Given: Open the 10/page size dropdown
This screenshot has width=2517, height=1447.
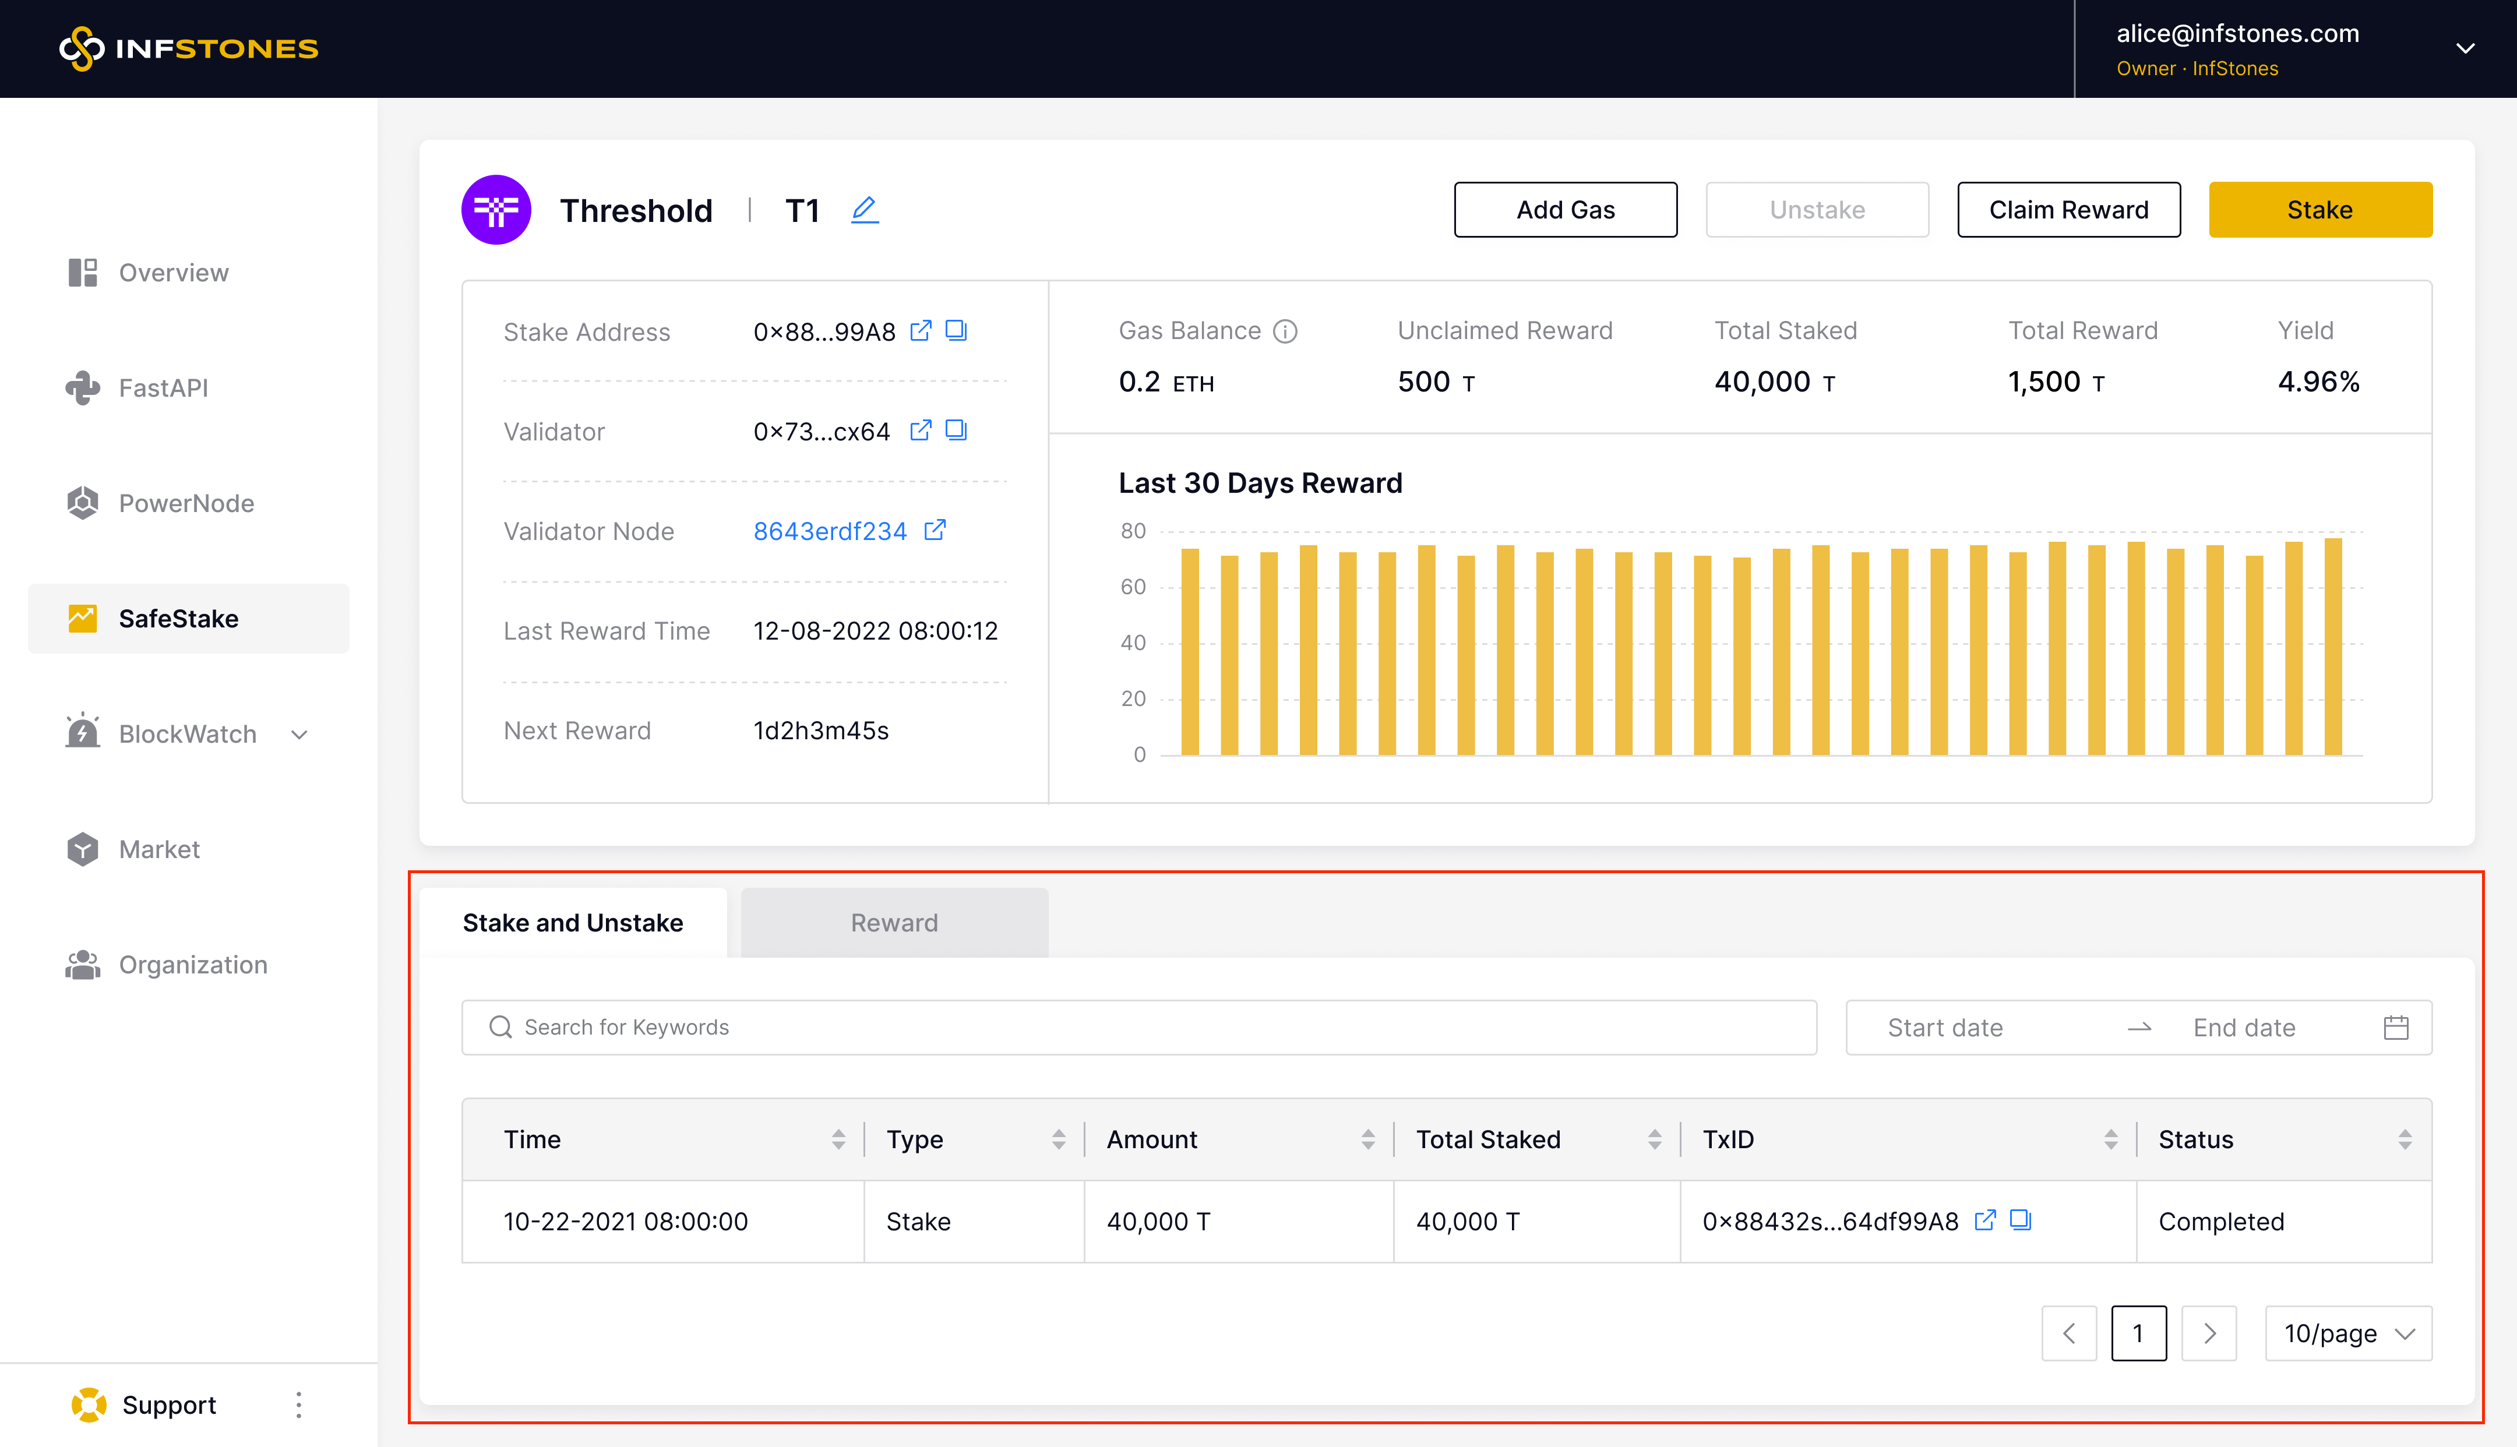Looking at the screenshot, I should tap(2348, 1334).
